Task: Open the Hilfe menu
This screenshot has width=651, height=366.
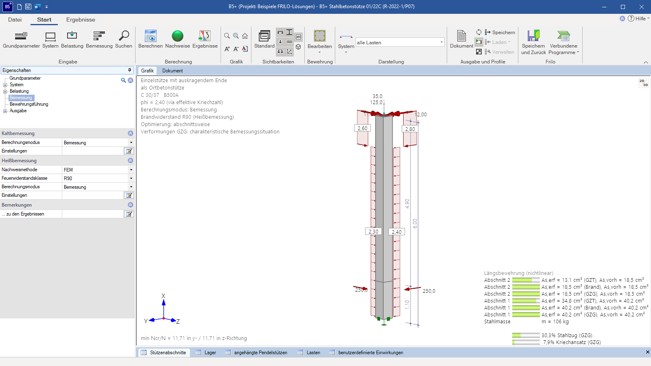Action: [638, 18]
